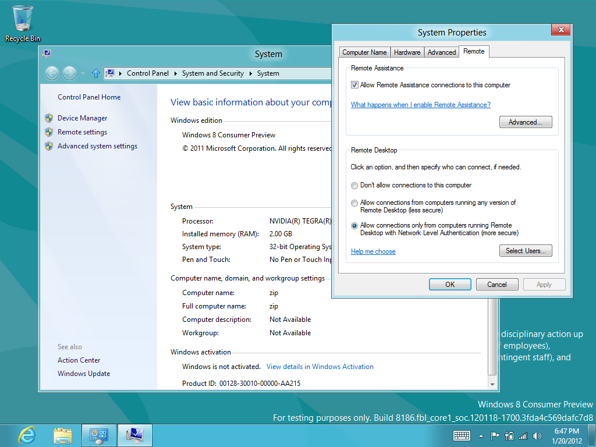
Task: Select Don't allow connections to this computer
Action: tap(354, 186)
